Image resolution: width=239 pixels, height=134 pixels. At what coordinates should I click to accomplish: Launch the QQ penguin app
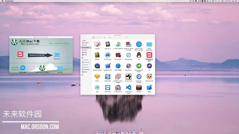click(x=139, y=55)
